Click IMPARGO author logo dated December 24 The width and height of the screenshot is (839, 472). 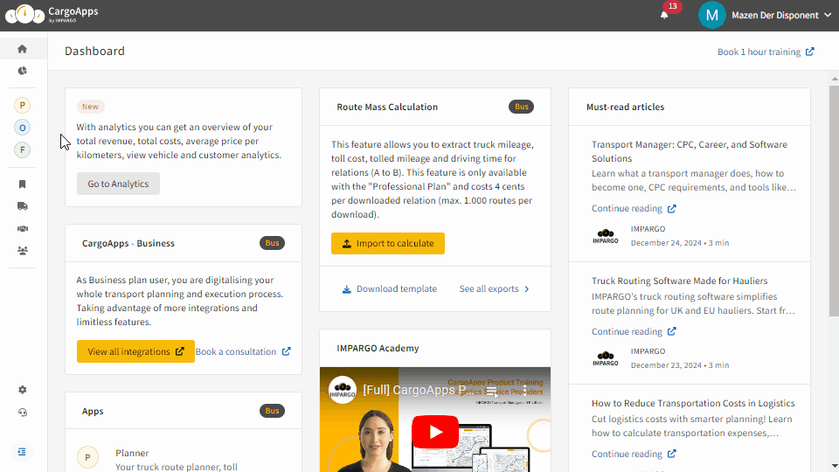[606, 236]
